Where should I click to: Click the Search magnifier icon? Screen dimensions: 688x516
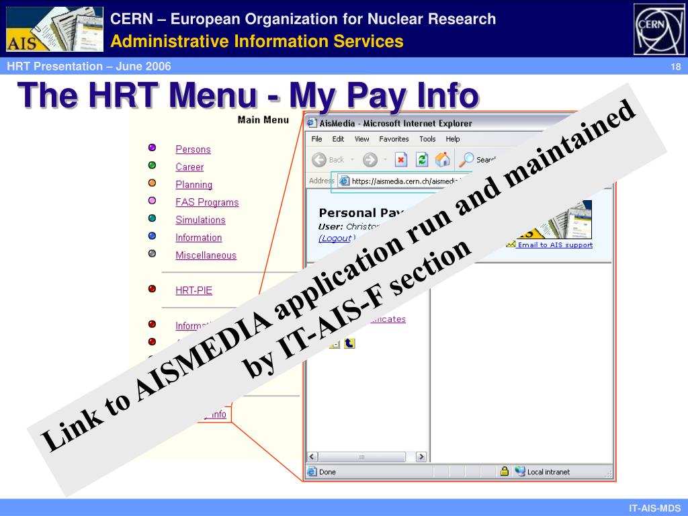point(466,160)
